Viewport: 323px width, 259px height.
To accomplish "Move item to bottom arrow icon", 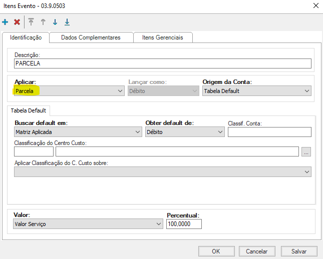I will click(x=67, y=22).
